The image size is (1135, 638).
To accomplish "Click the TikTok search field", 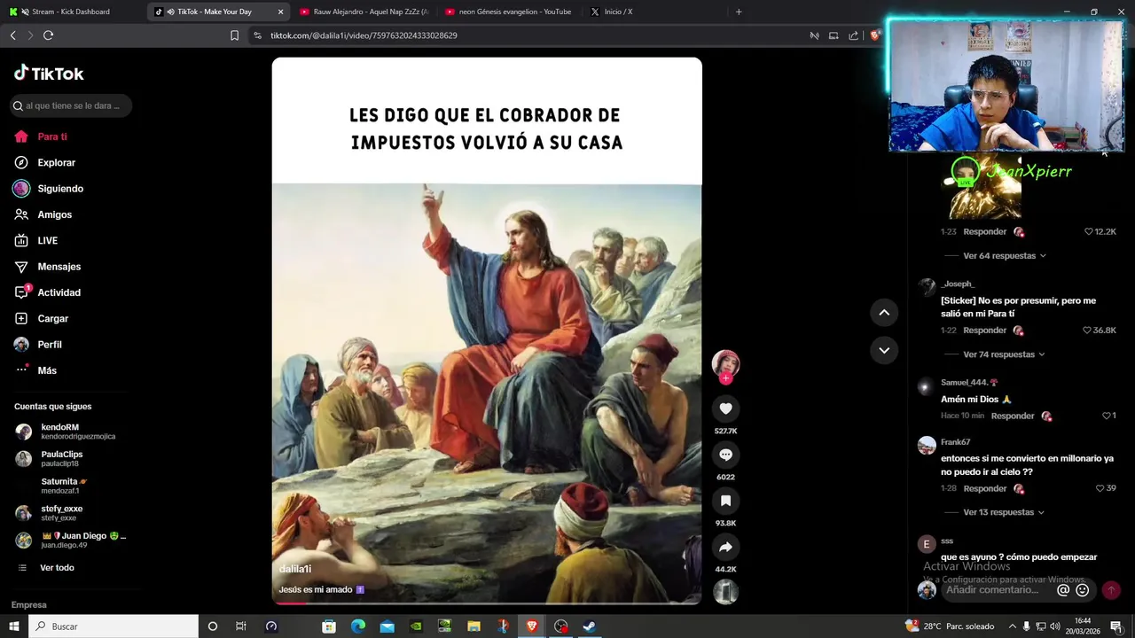I will (71, 105).
